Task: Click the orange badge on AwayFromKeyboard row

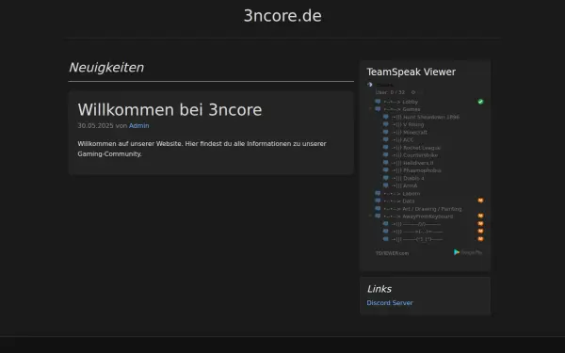Action: tap(480, 216)
